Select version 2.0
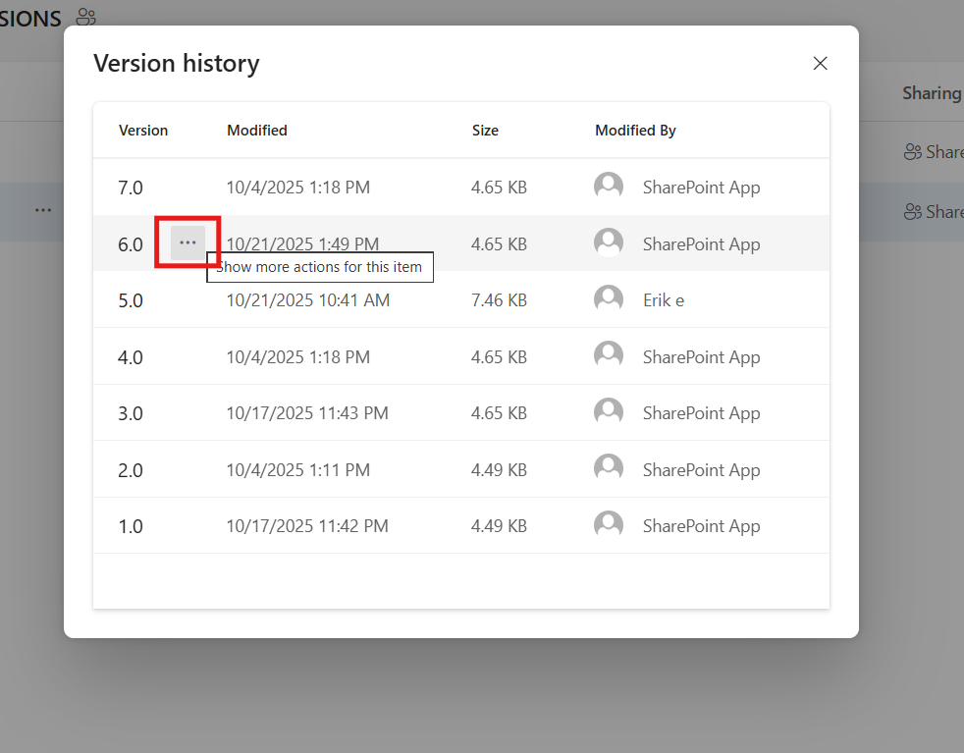This screenshot has width=964, height=753. pos(131,470)
